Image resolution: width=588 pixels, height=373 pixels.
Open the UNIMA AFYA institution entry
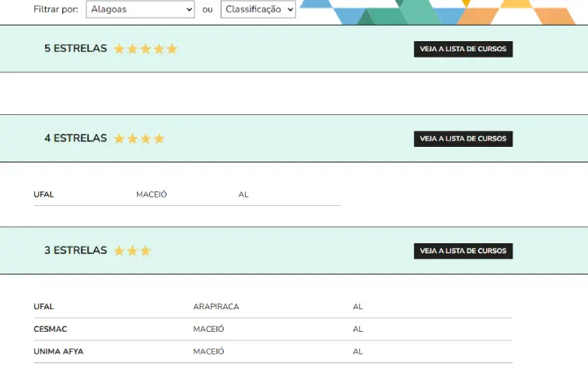coord(58,352)
